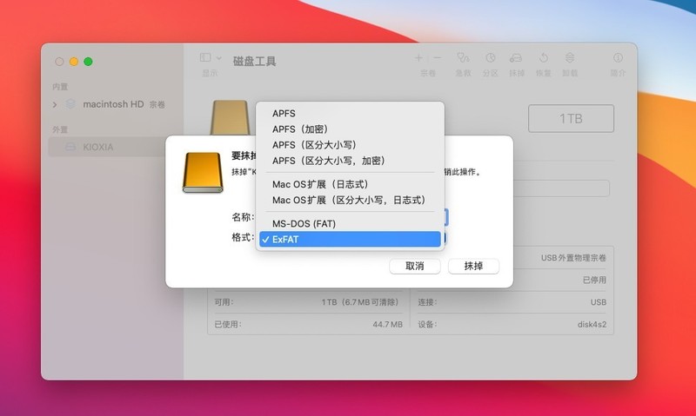Click 'disk4s2' device value
Screen dimensions: 696x416
click(x=592, y=324)
